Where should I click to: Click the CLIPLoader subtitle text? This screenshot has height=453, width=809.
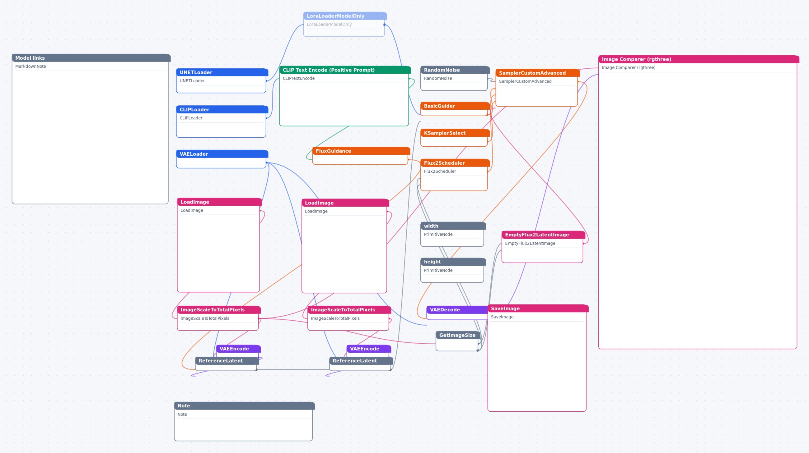[x=191, y=118]
